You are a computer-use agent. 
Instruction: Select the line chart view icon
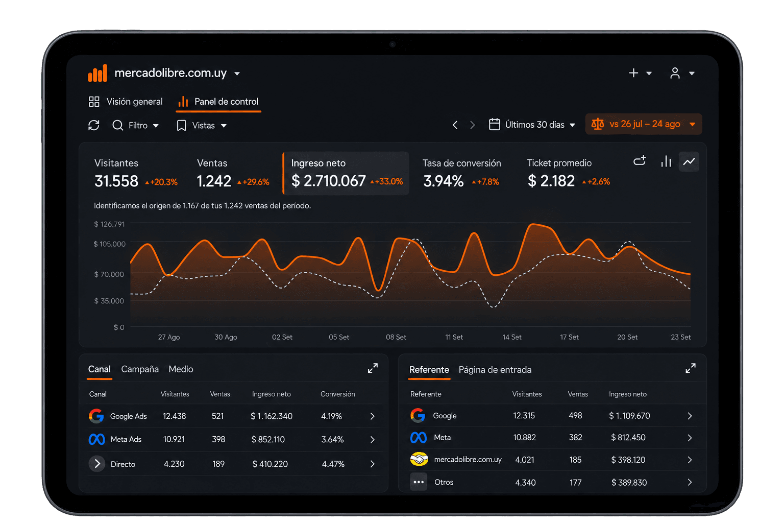pos(689,161)
